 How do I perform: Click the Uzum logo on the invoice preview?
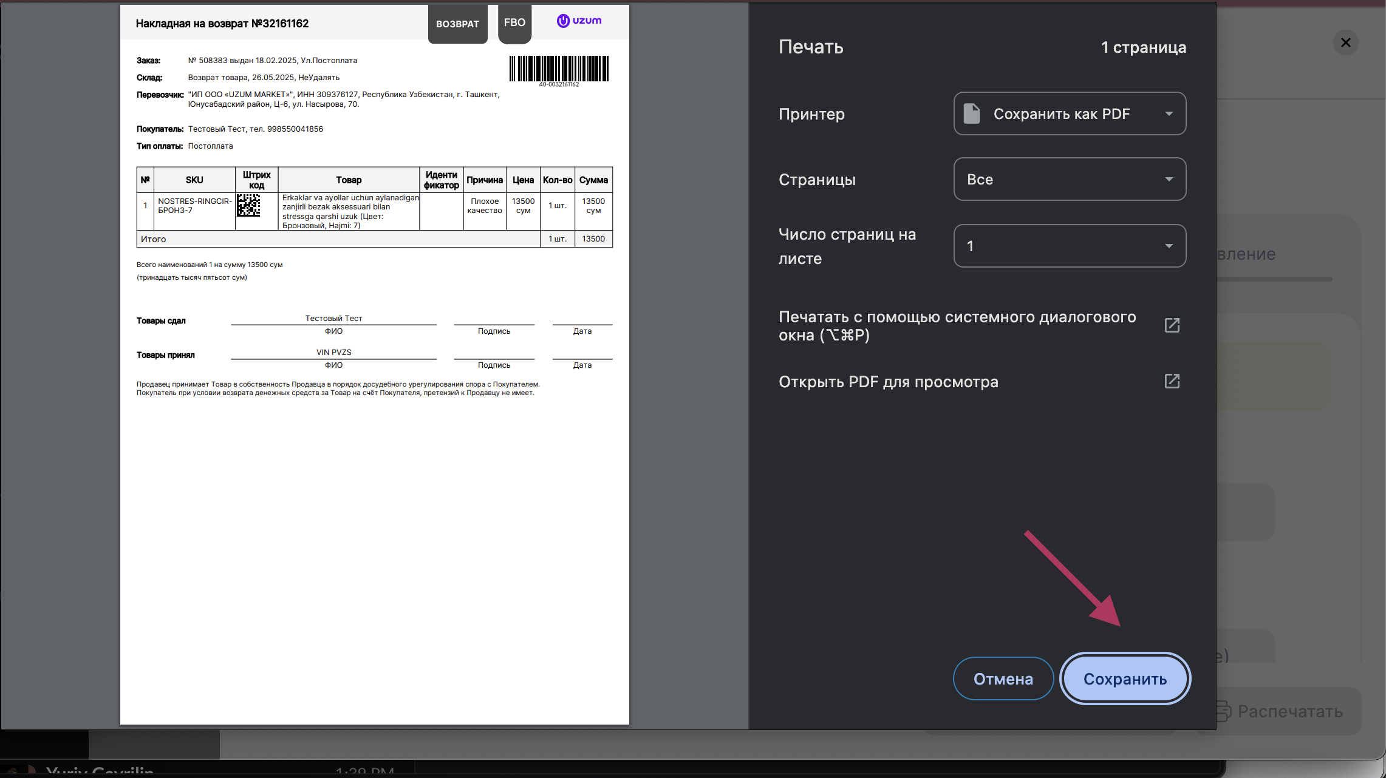coord(579,21)
